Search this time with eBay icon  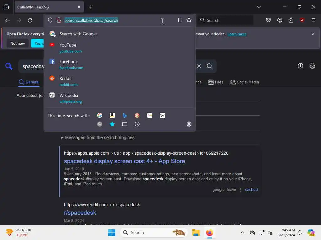pos(150,116)
